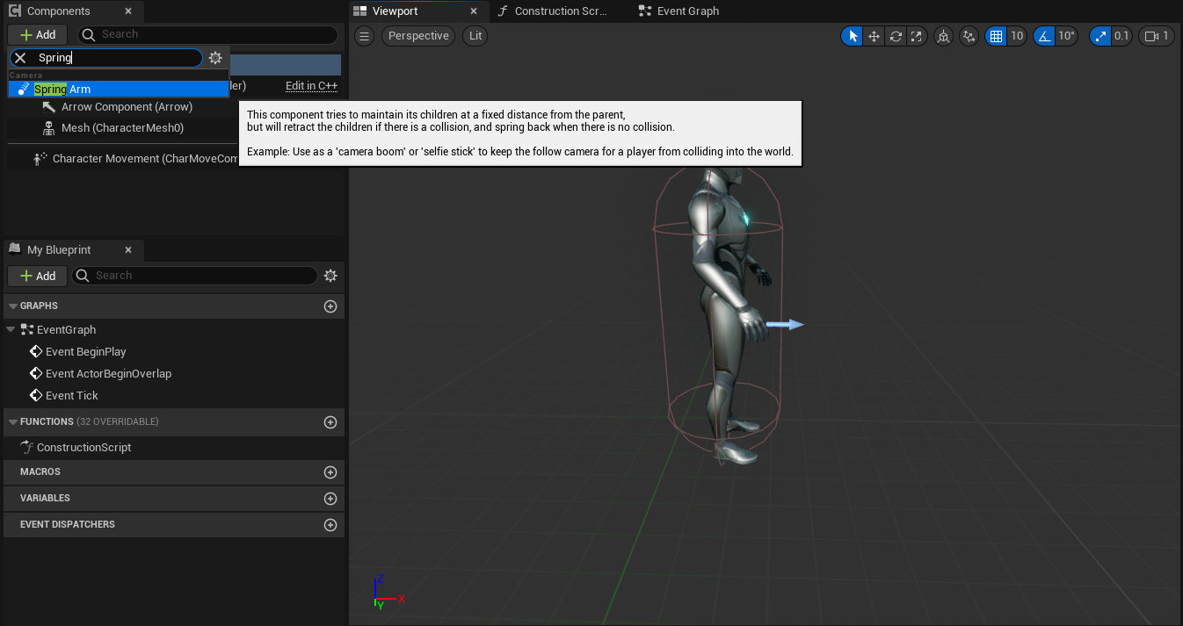Open the camera speed setting
The height and width of the screenshot is (626, 1183).
pos(1156,36)
